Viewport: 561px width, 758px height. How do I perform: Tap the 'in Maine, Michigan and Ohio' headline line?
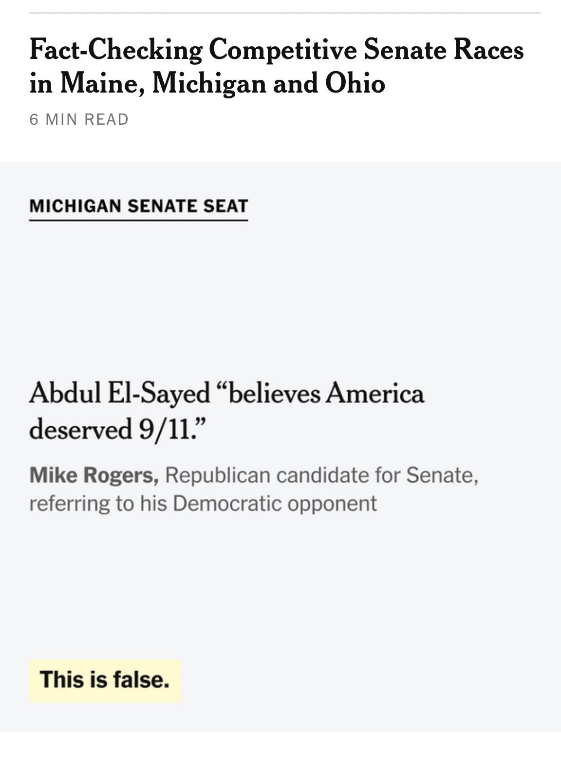pos(207,83)
